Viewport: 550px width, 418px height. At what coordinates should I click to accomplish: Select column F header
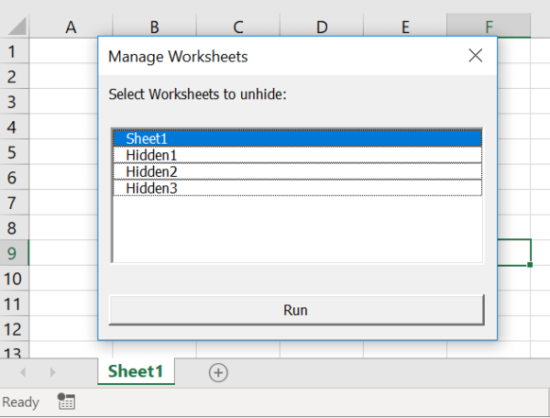489,27
